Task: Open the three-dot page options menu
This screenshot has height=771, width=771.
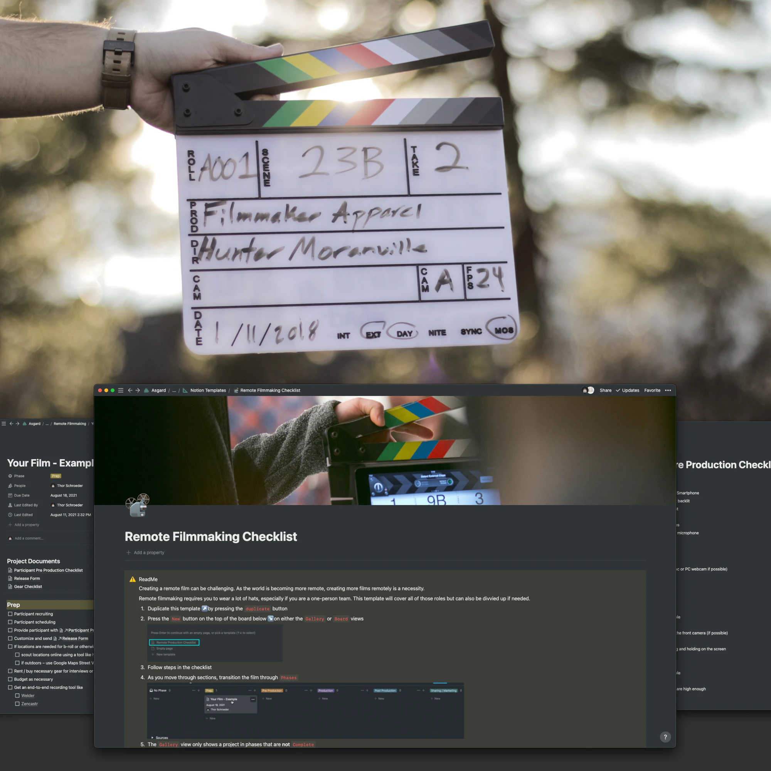Action: point(668,390)
